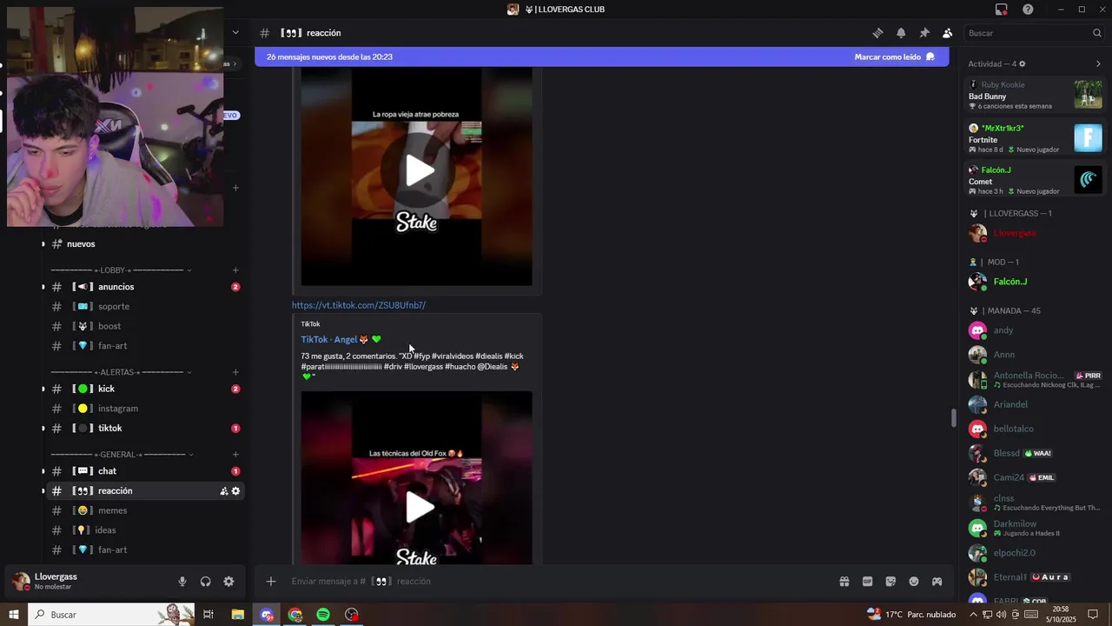Collapse the LOBBY category
1112x626 pixels.
coord(121,270)
